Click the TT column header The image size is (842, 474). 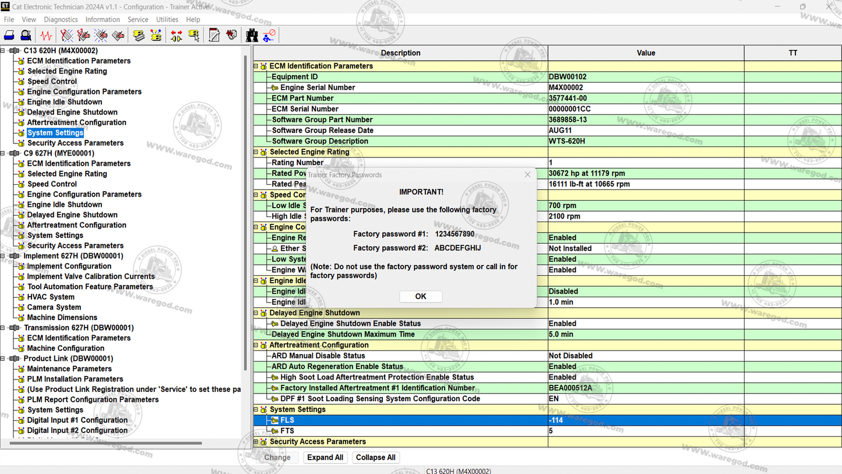click(792, 53)
